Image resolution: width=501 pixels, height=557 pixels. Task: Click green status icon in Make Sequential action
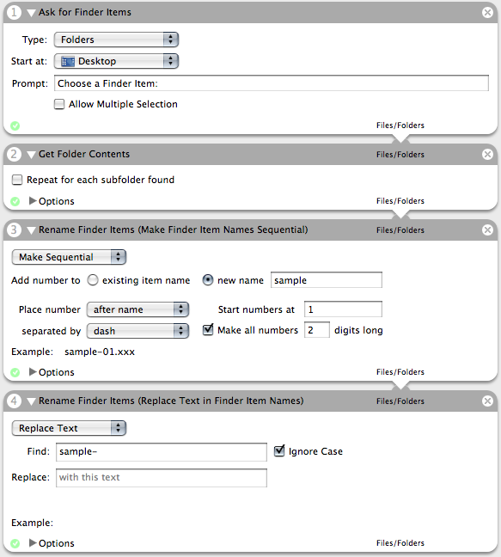(x=15, y=372)
